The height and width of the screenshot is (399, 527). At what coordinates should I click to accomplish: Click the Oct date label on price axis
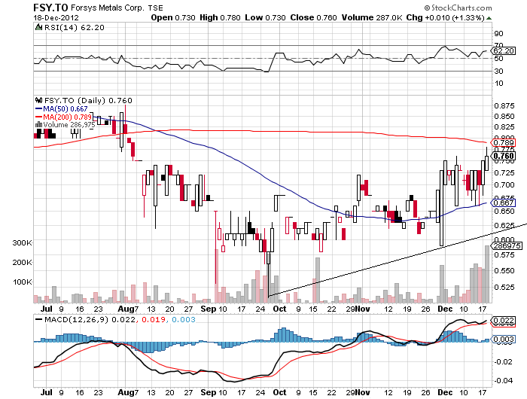pos(279,309)
